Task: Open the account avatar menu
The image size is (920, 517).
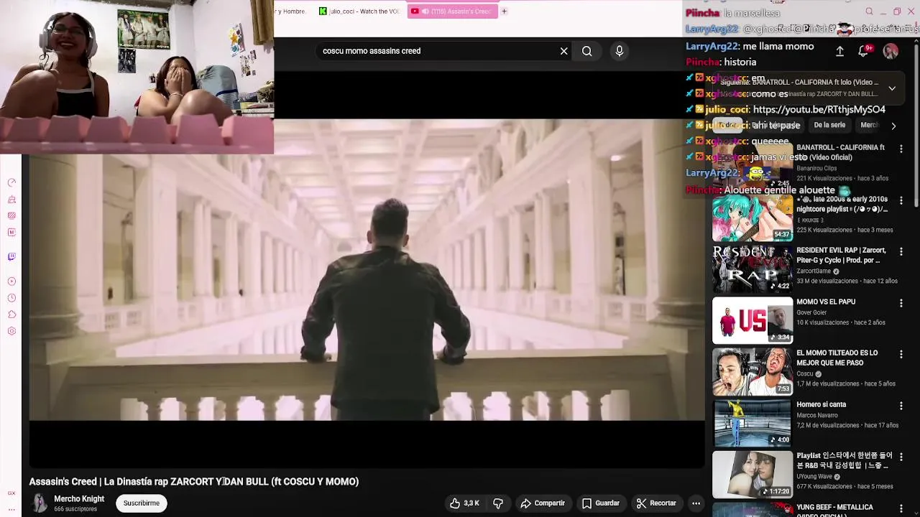Action: (x=891, y=51)
